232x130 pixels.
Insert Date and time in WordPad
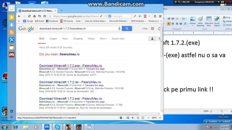point(209,21)
